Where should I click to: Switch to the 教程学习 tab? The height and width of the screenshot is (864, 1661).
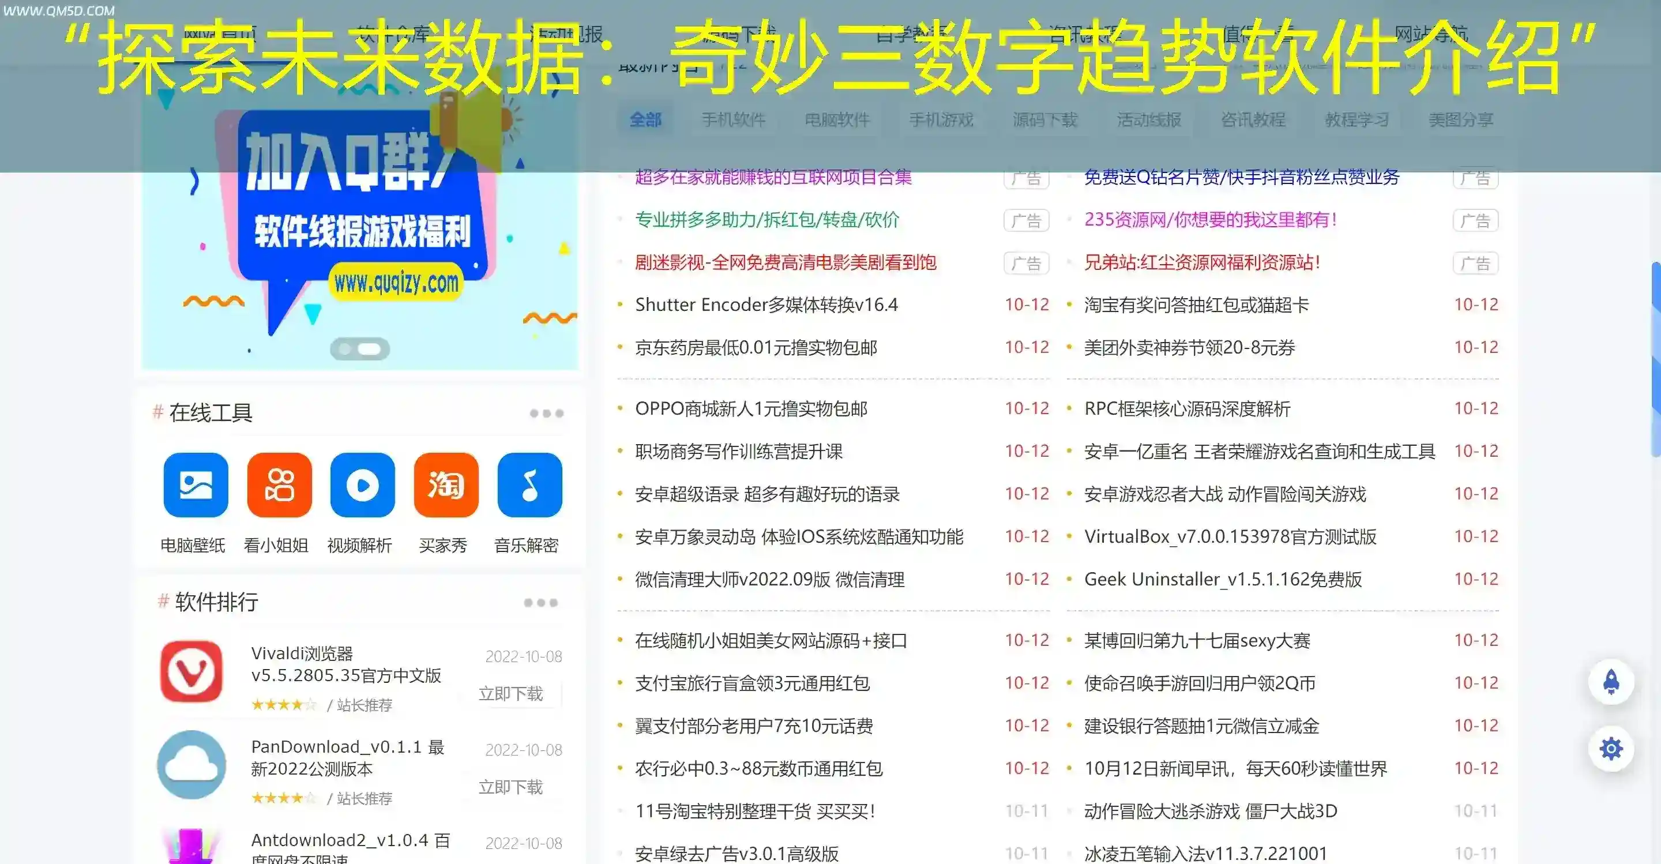(1356, 120)
